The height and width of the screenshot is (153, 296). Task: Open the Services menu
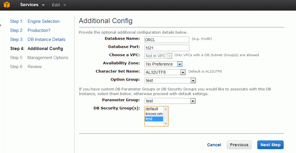[32, 5]
